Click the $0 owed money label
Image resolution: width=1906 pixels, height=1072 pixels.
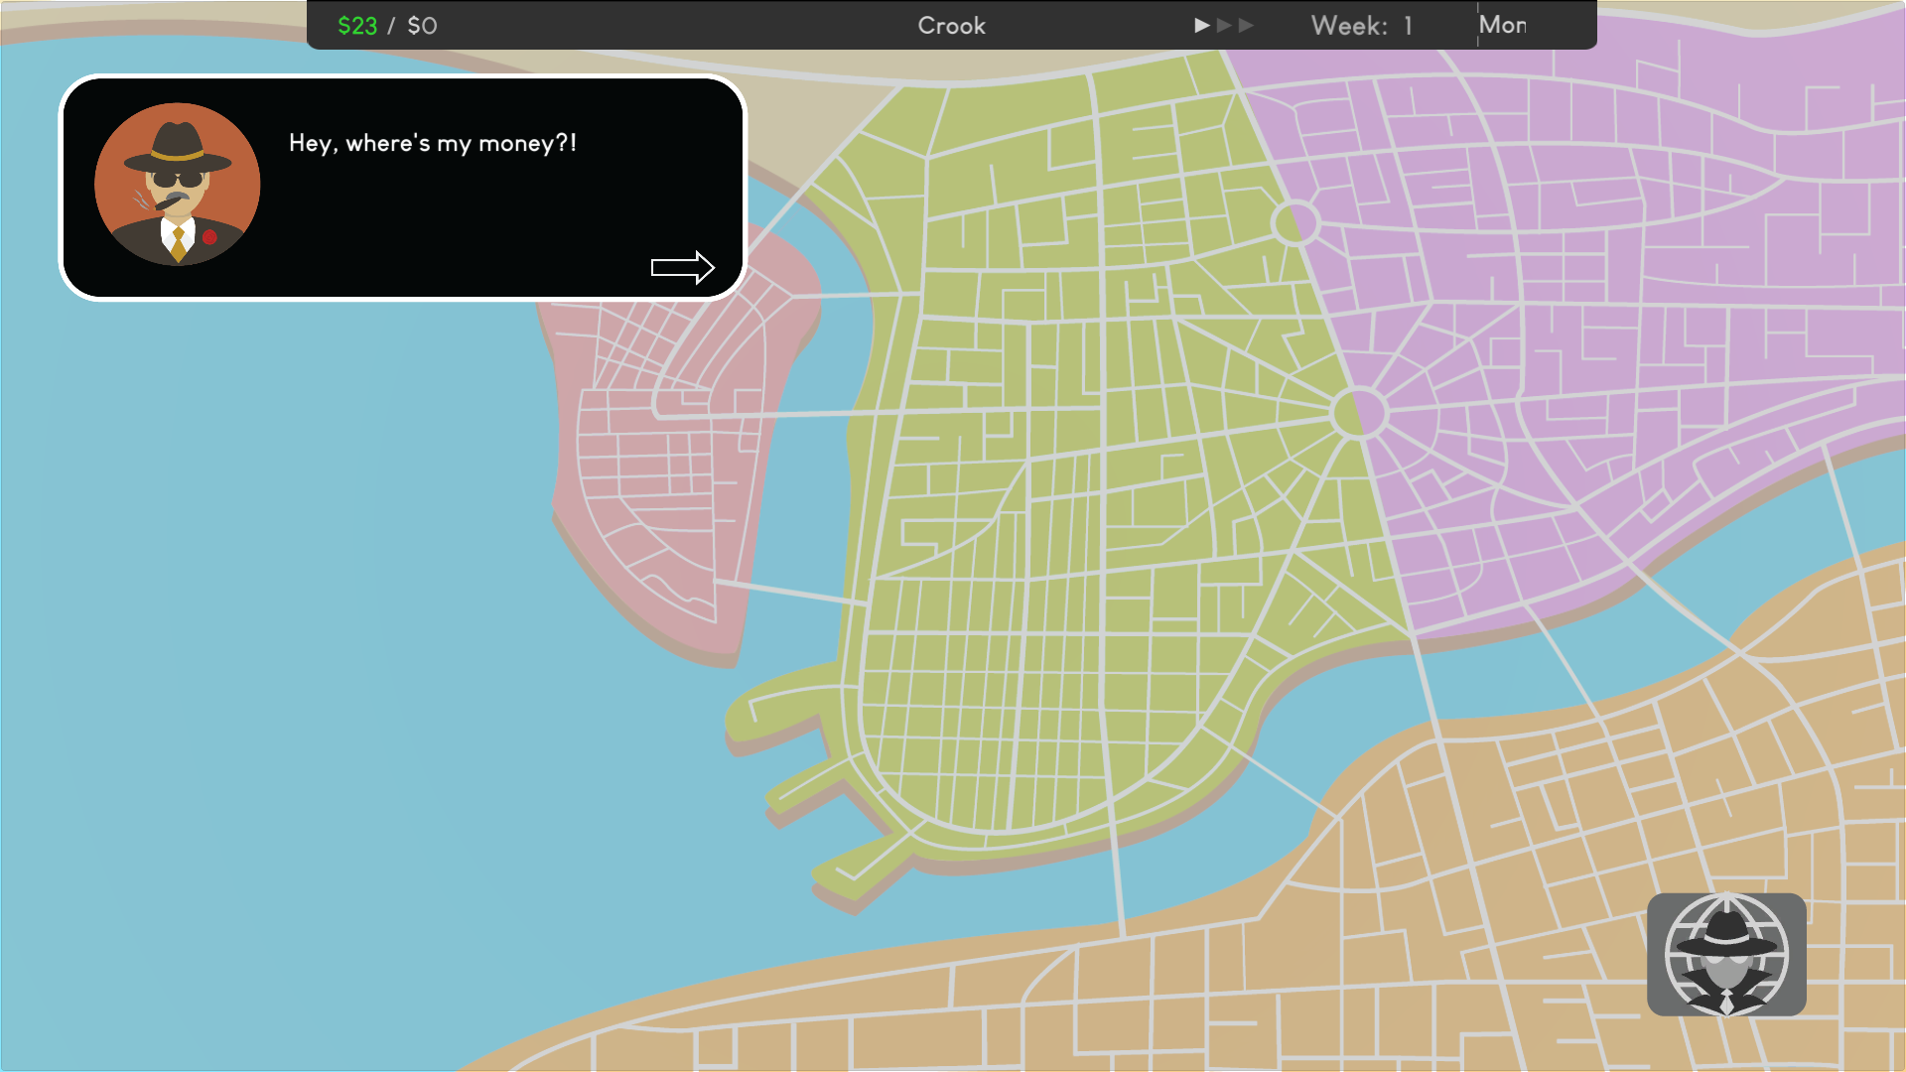point(422,26)
